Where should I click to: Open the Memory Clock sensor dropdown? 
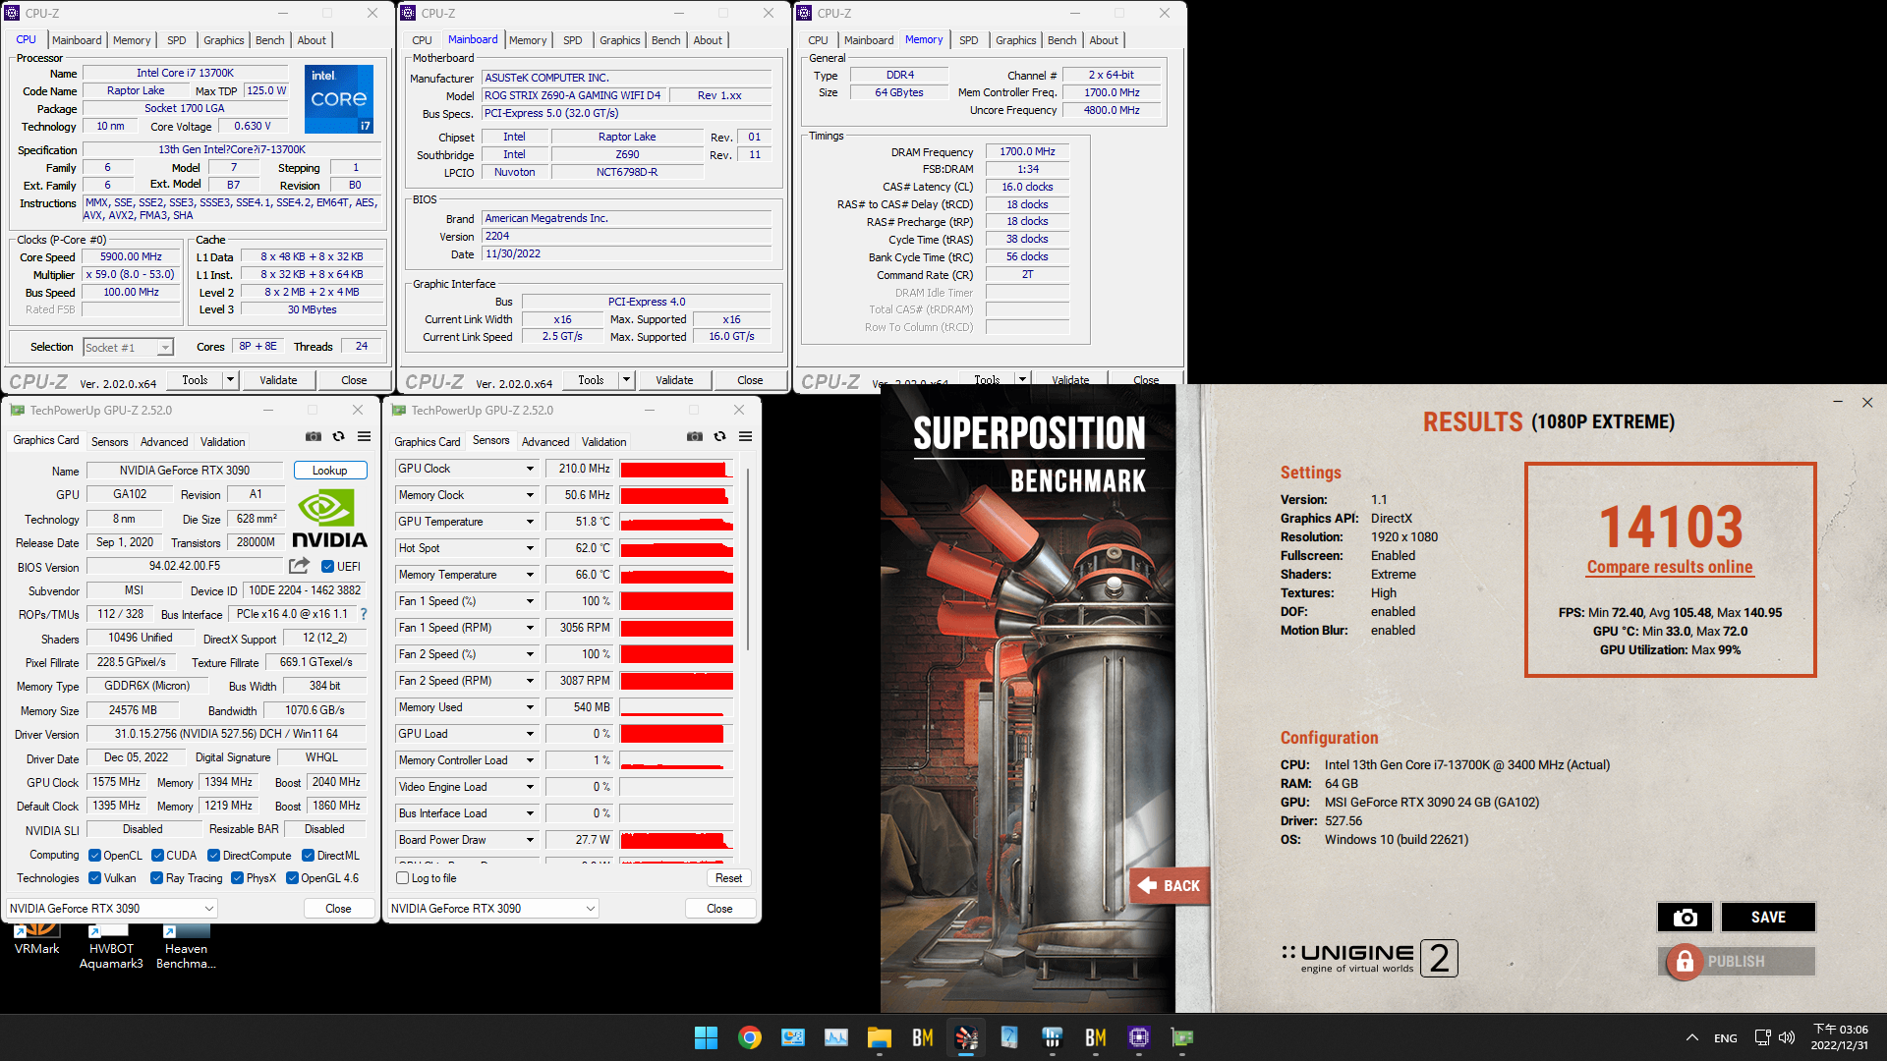[530, 495]
